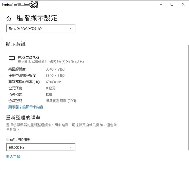The image size is (189, 170).
Task: Click the 色彩格式 label
Action: point(15,95)
